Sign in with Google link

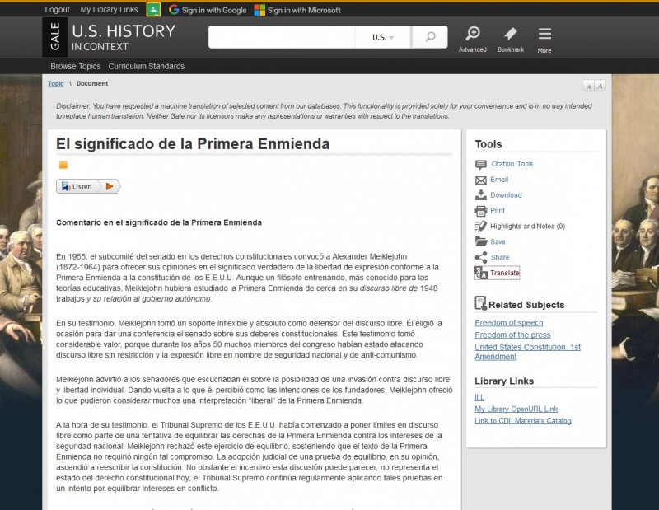[x=214, y=10]
